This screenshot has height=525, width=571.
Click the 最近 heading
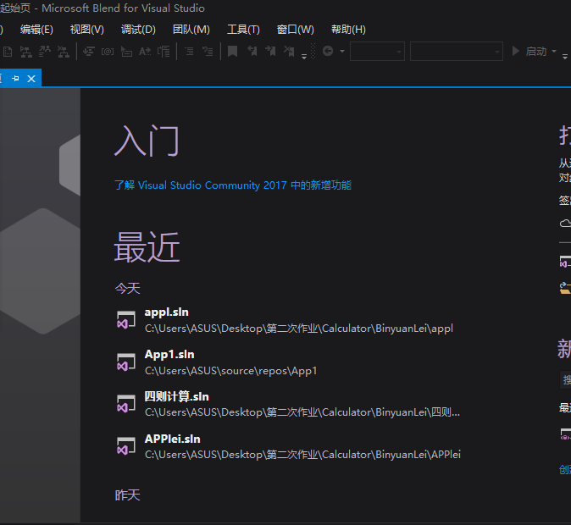click(x=147, y=247)
